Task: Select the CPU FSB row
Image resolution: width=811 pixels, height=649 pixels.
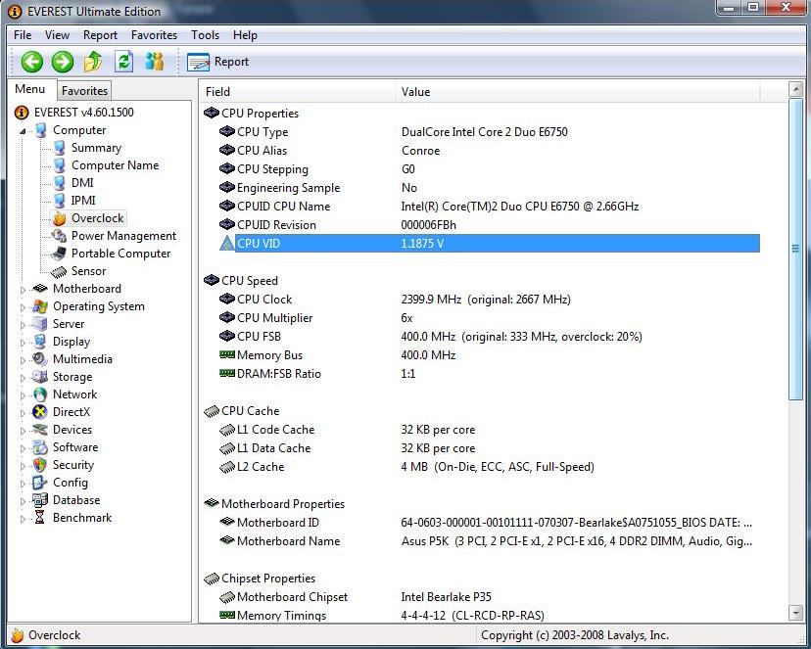Action: tap(490, 337)
